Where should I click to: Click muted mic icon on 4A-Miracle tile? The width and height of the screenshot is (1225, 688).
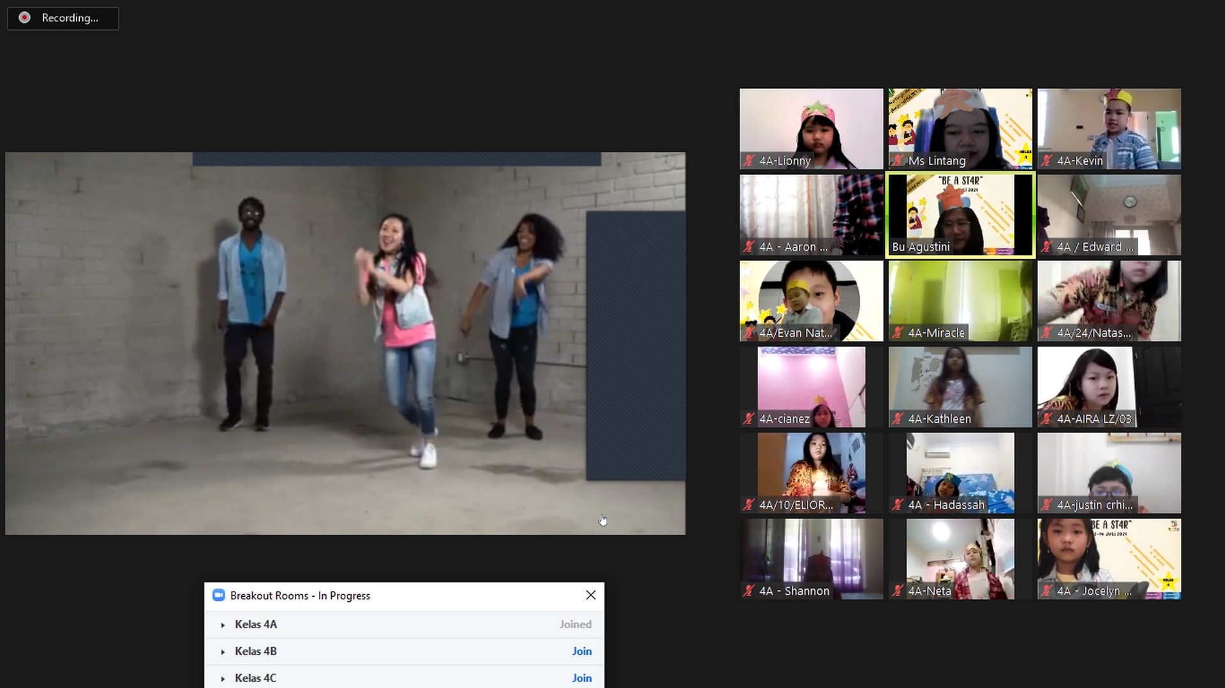click(x=898, y=333)
